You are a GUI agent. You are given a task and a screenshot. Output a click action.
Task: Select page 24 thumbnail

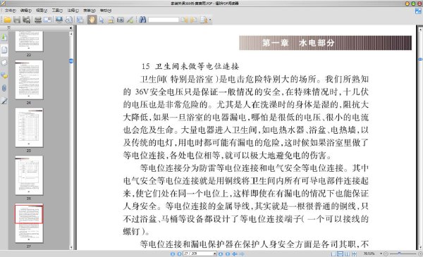(x=29, y=80)
